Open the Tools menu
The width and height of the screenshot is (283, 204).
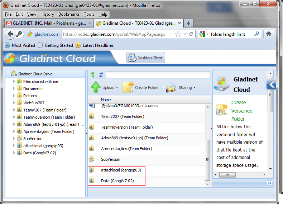click(89, 14)
